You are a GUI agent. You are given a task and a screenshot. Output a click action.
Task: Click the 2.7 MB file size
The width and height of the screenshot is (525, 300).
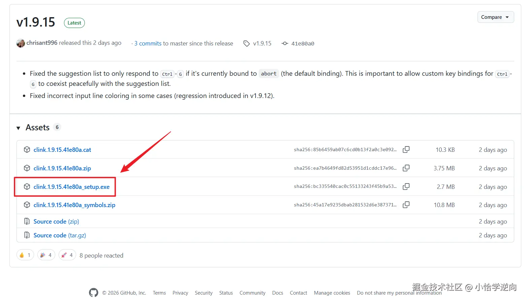coord(446,187)
